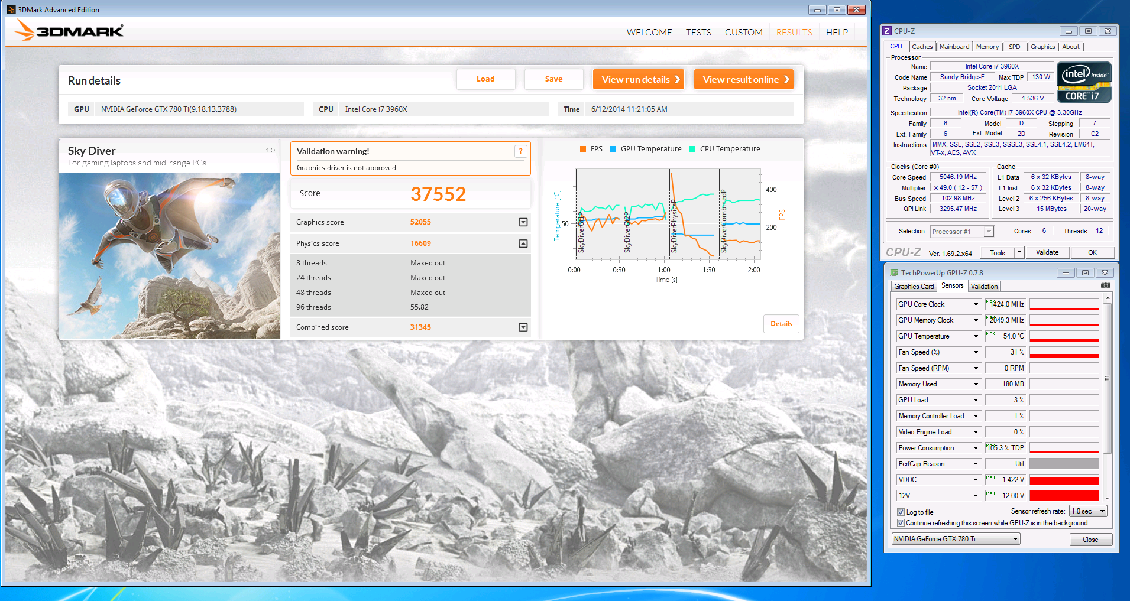This screenshot has height=601, width=1130.
Task: Open Power Consumption sensor dropdown
Action: click(976, 448)
